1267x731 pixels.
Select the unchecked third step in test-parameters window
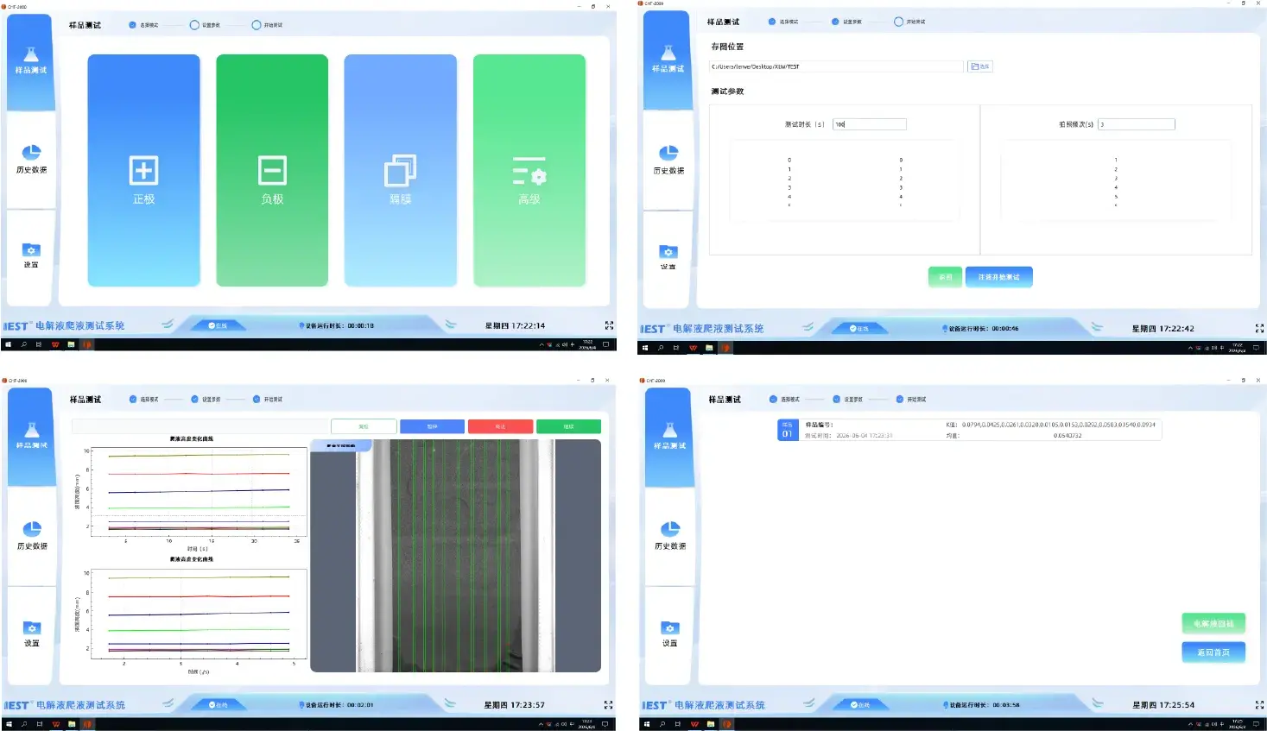898,22
